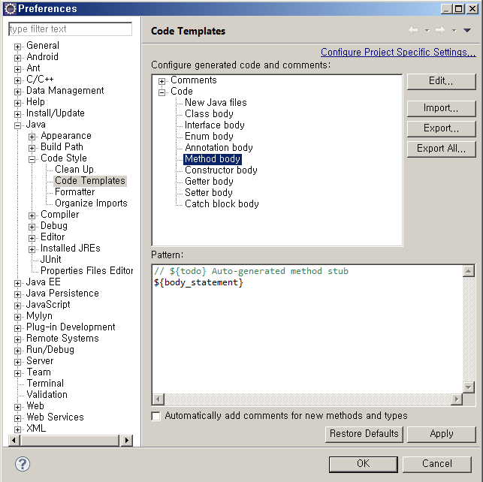Click the Help question mark icon
This screenshot has width=483, height=482.
(23, 464)
